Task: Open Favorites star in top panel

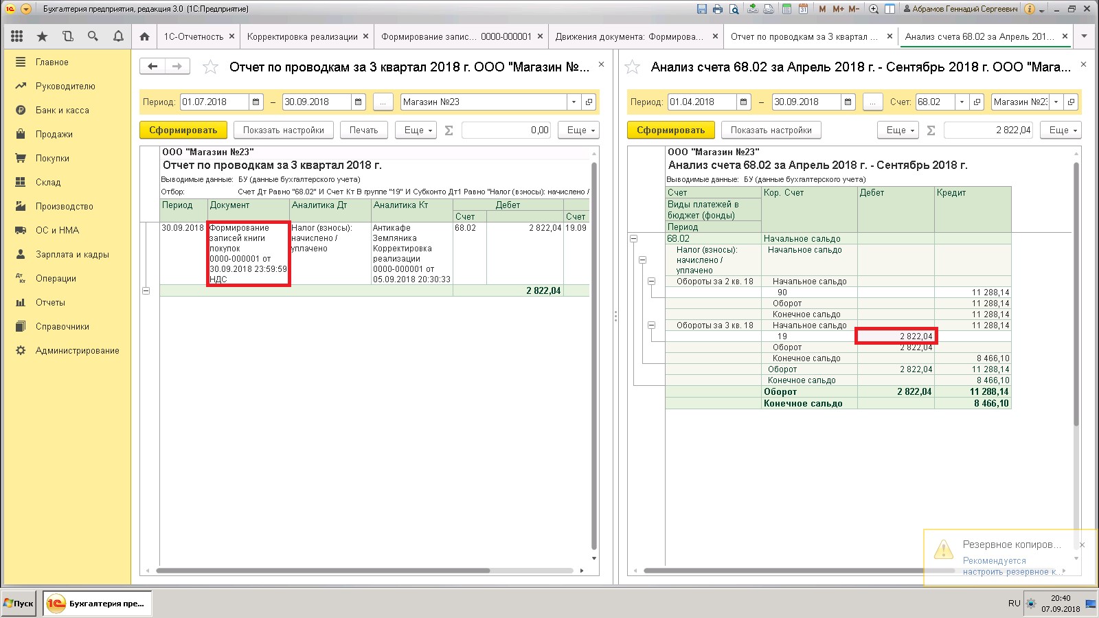Action: 43,36
